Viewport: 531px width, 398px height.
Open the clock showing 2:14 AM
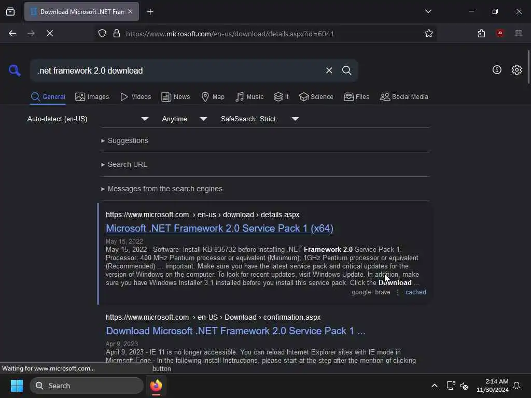click(493, 386)
